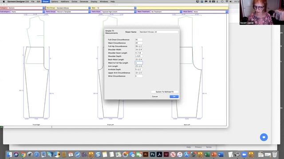The width and height of the screenshot is (284, 159).
Task: Click the Full Chest Circumference value field
Action: [x=138, y=40]
